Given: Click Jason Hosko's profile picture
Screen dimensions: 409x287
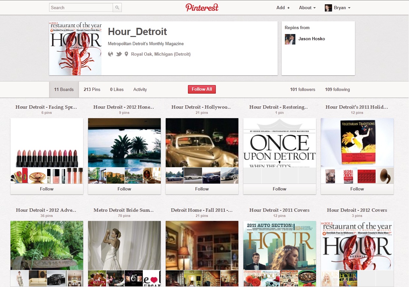Looking at the screenshot, I should click(290, 39).
